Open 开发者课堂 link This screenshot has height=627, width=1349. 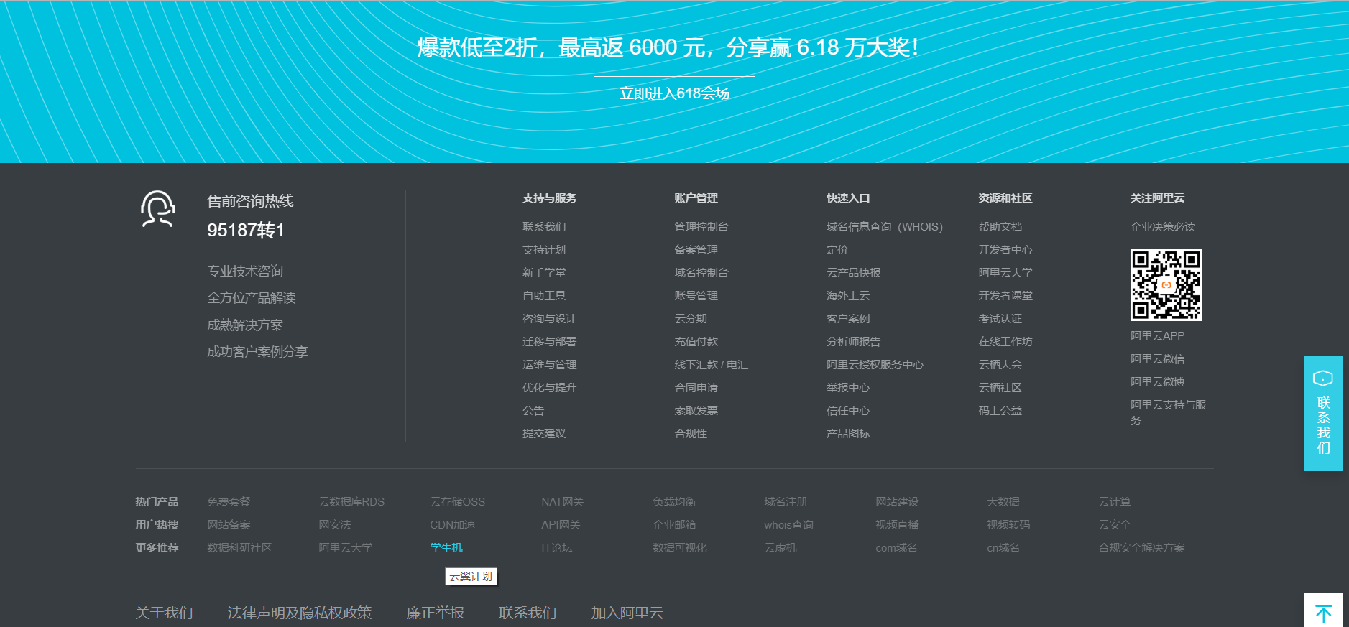[1005, 296]
